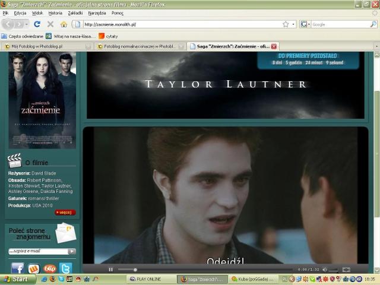The height and width of the screenshot is (285, 380).
Task: Click the Stop loading X icon
Action: click(x=50, y=24)
